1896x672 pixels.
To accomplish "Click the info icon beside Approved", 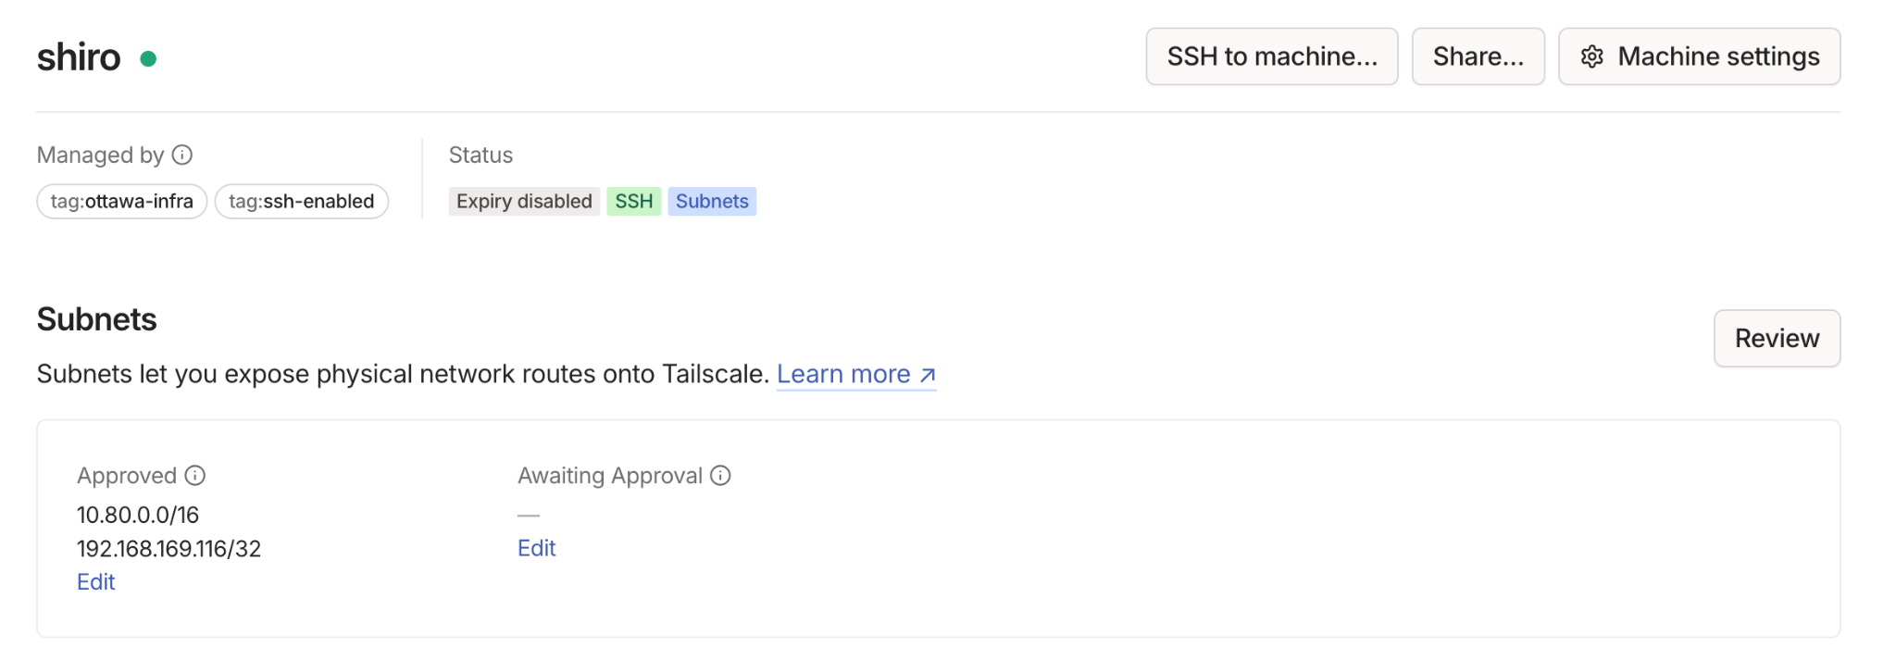I will (195, 476).
